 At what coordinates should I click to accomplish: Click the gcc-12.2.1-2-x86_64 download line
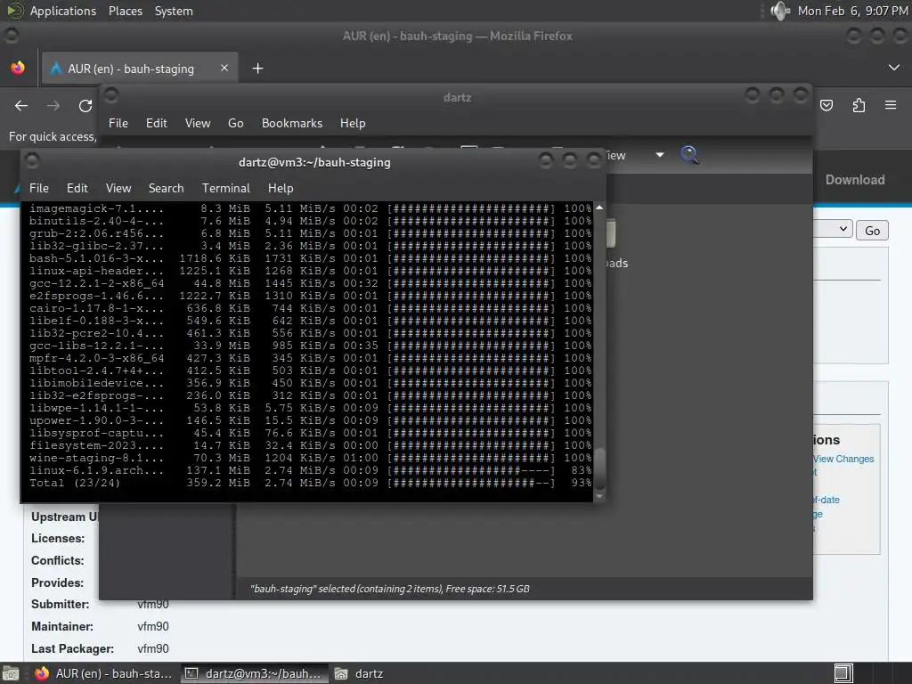pos(311,283)
